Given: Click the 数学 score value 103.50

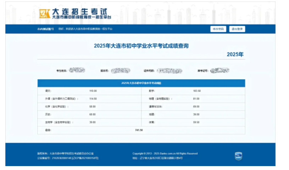Looking at the screenshot, I should (x=197, y=91).
